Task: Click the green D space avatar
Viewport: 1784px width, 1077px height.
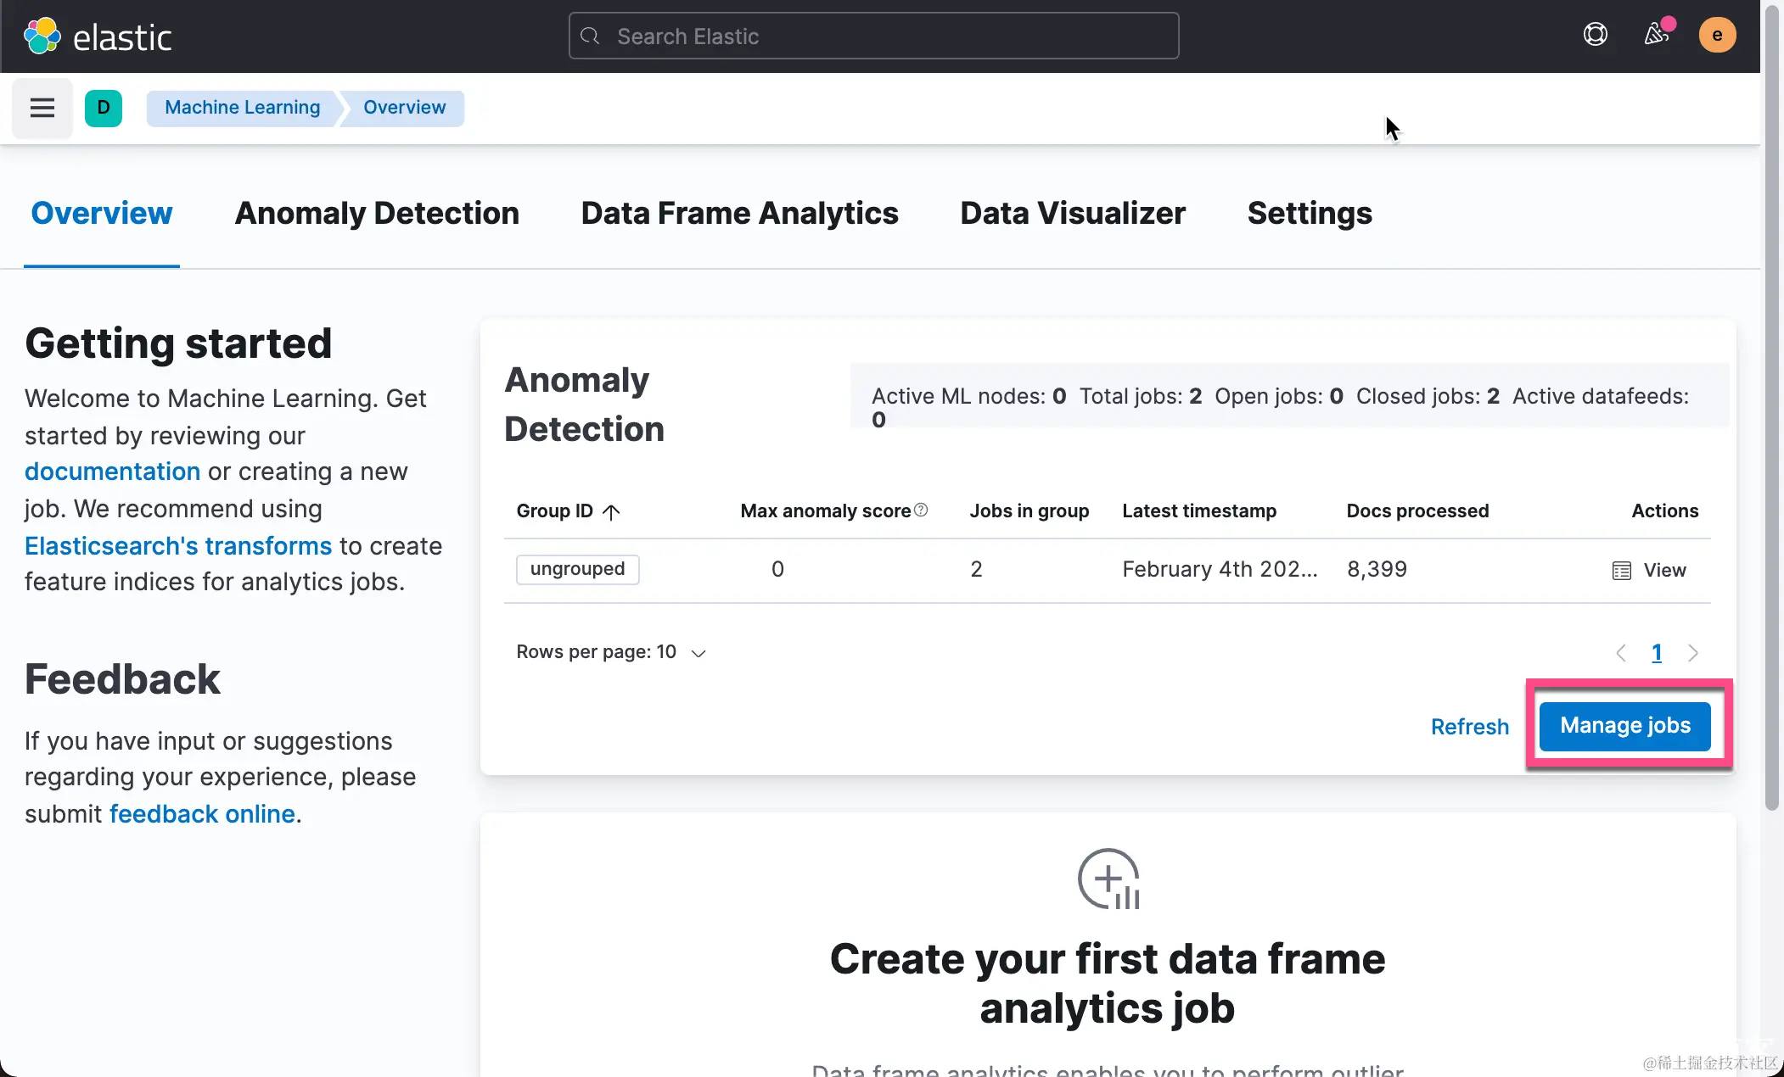Action: (104, 108)
